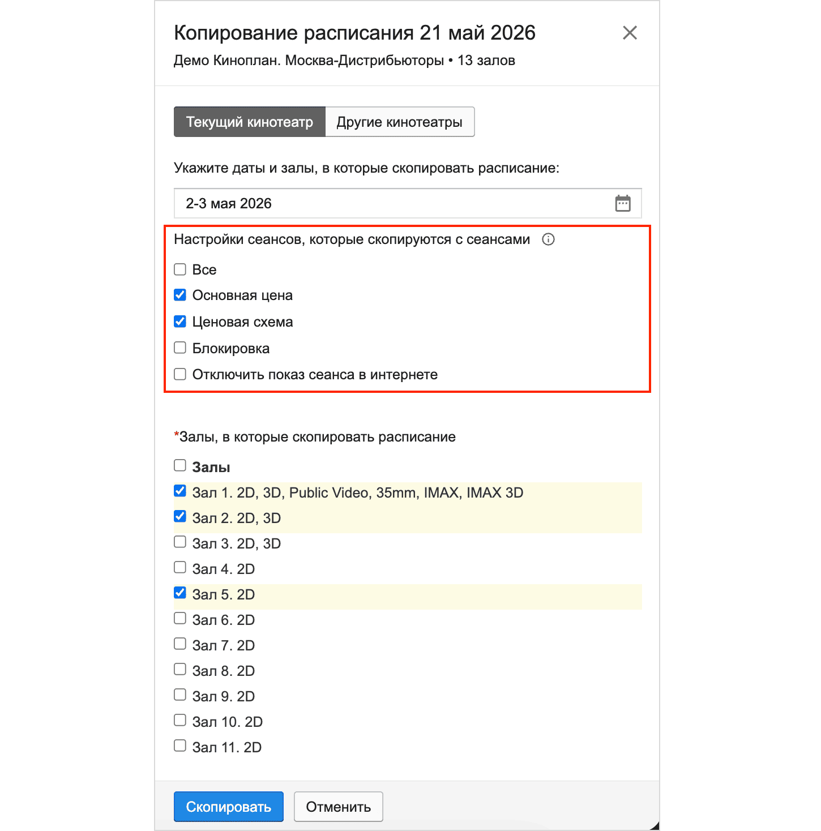Click the info icon next to session settings

pyautogui.click(x=548, y=239)
